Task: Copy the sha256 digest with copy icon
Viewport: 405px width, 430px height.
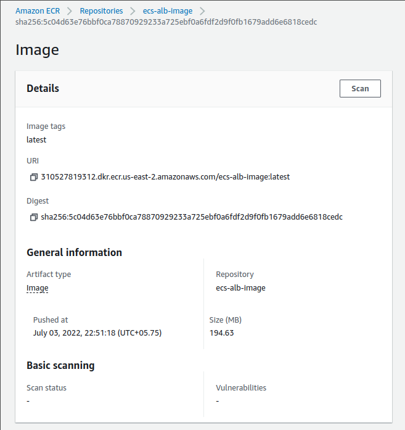Action: coord(34,217)
